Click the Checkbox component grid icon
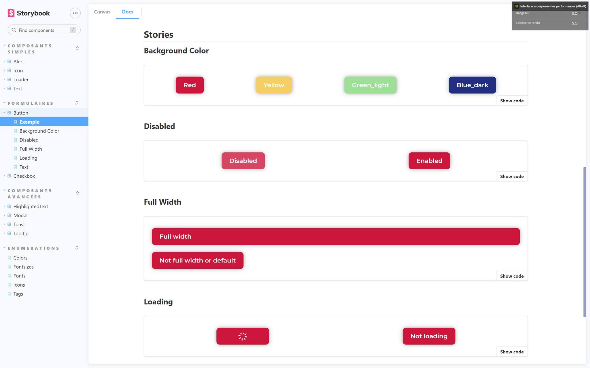The image size is (590, 368). (9, 176)
